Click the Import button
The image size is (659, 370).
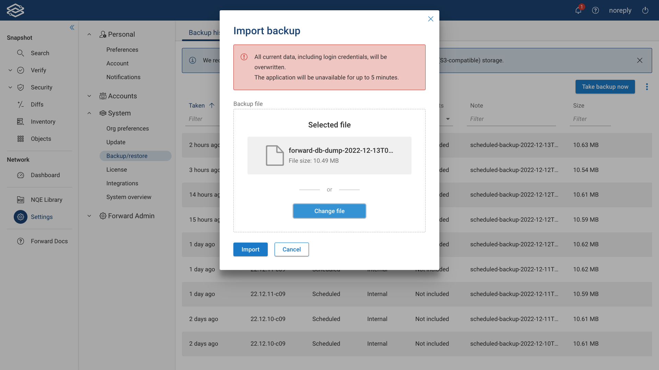250,249
